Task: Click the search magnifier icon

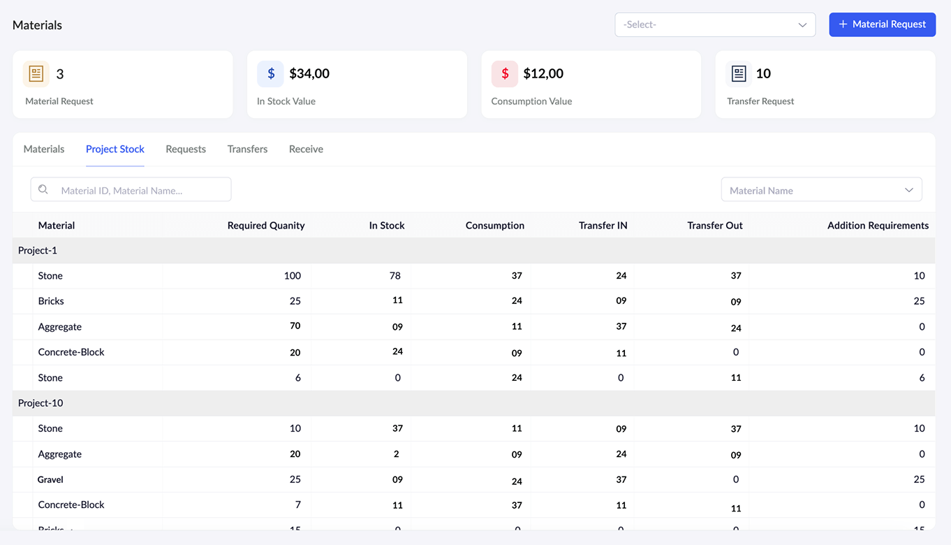Action: click(43, 189)
